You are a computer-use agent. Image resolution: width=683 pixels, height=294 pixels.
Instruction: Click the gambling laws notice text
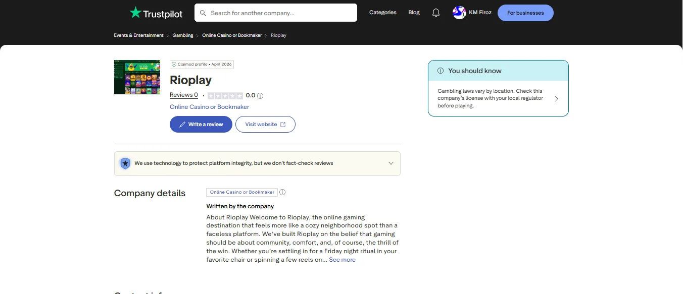tap(490, 99)
